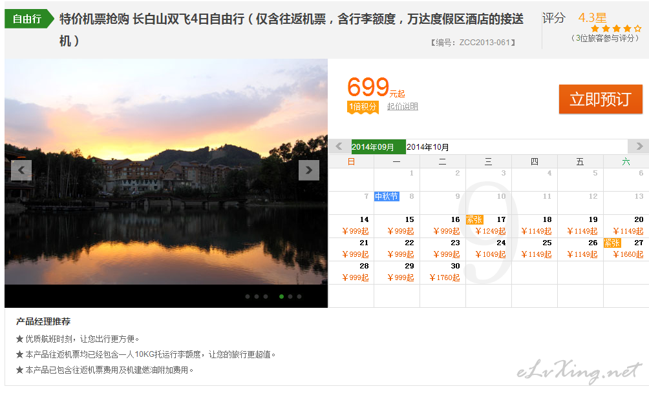649x393 pixels.
Task: Switch to the 2014年10月 tab
Action: tap(427, 146)
